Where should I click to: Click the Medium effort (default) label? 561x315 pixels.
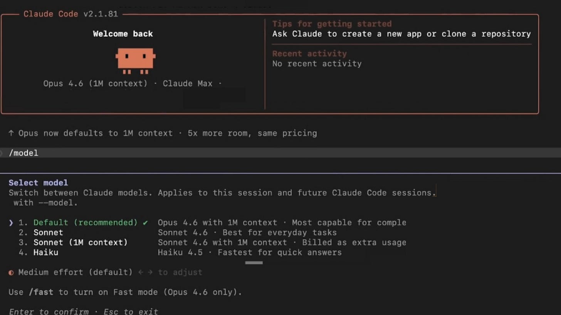coord(76,272)
